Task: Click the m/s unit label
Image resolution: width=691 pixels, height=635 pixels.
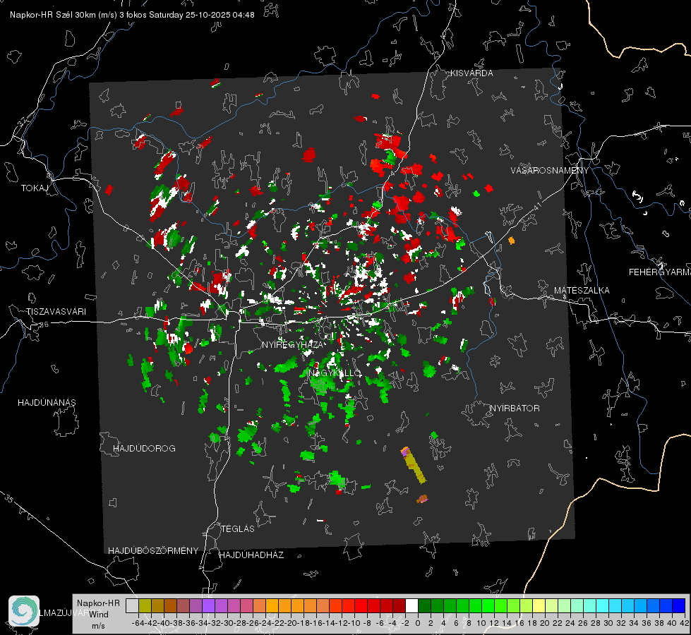Action: coord(98,625)
